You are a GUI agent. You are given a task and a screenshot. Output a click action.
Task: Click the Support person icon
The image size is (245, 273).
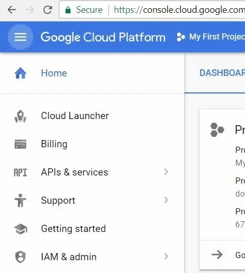click(20, 201)
